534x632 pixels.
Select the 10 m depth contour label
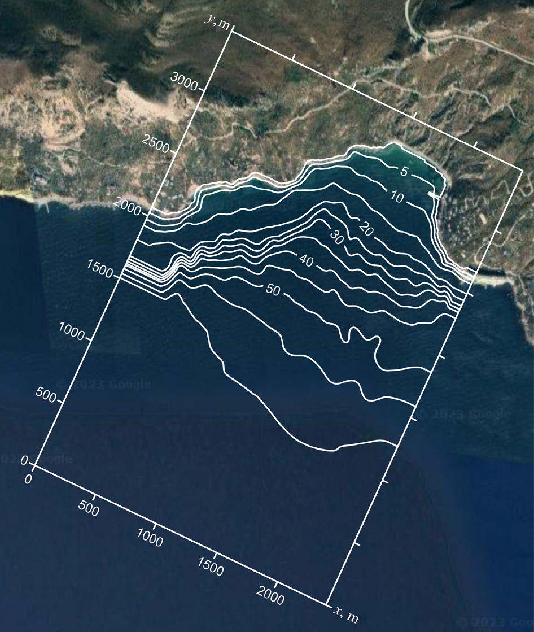396,198
